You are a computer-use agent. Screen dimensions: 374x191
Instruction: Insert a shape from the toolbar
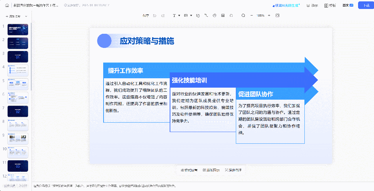[198, 16]
